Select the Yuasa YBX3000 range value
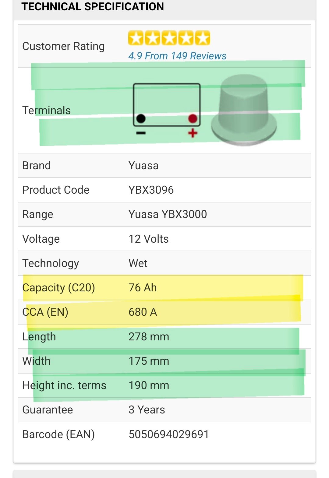This screenshot has height=478, width=329. [x=168, y=214]
